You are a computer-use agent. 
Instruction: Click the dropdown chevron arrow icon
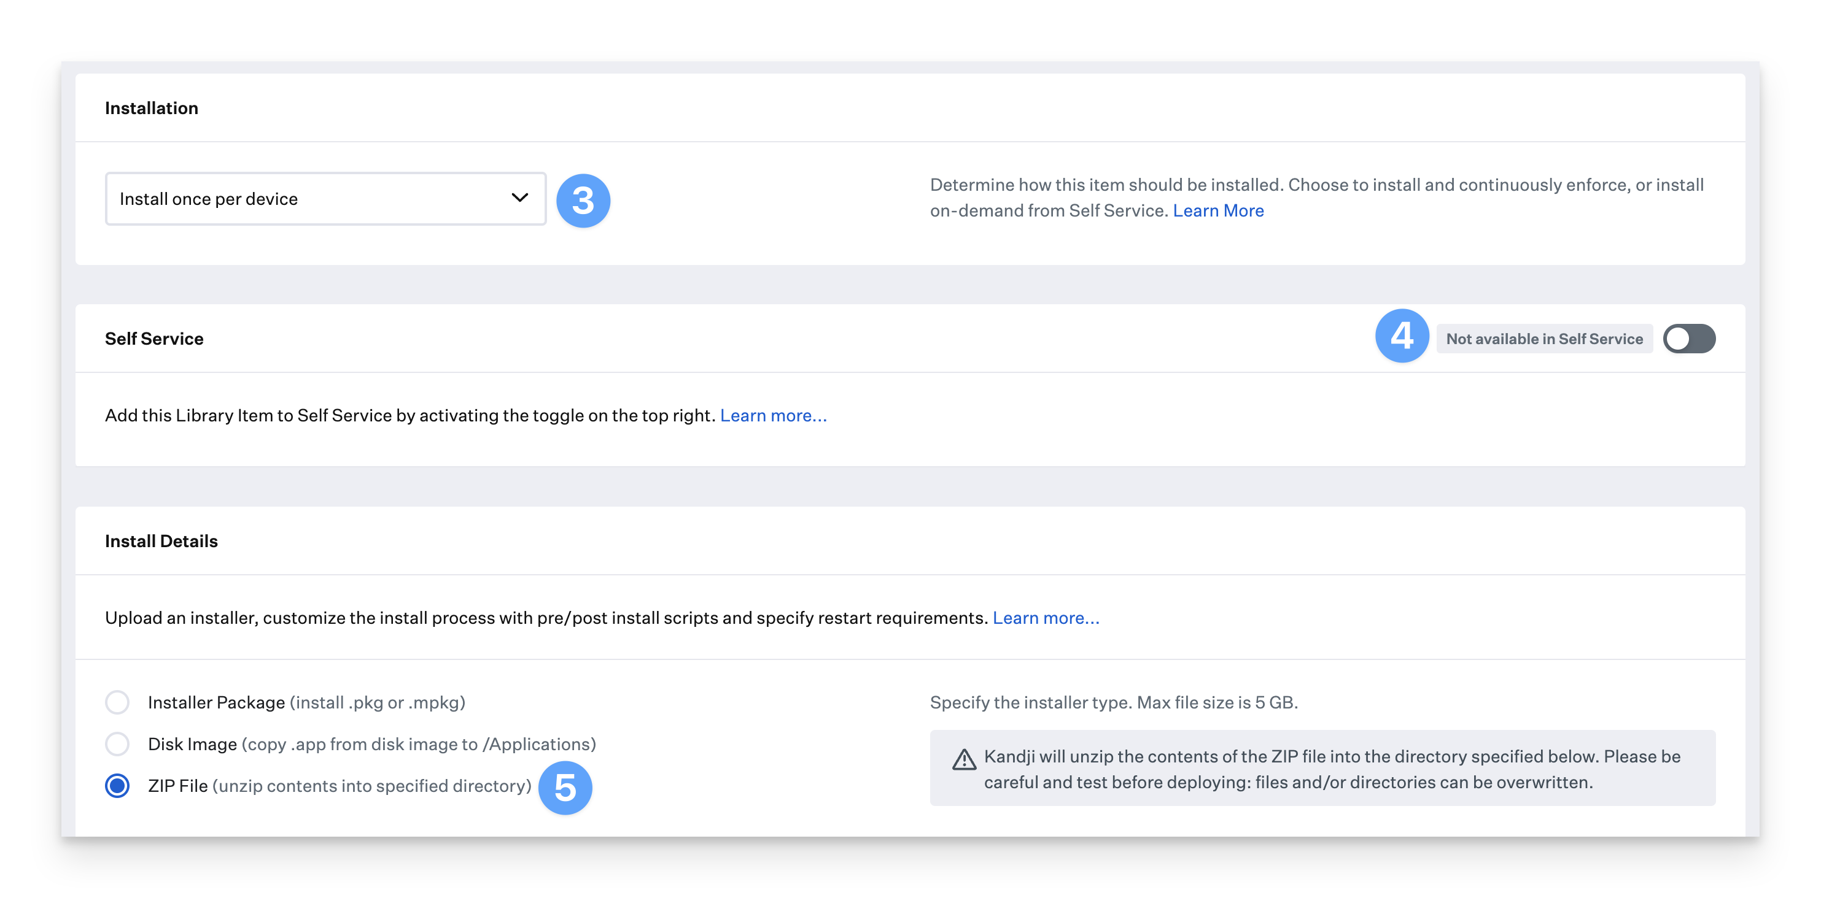pyautogui.click(x=519, y=198)
